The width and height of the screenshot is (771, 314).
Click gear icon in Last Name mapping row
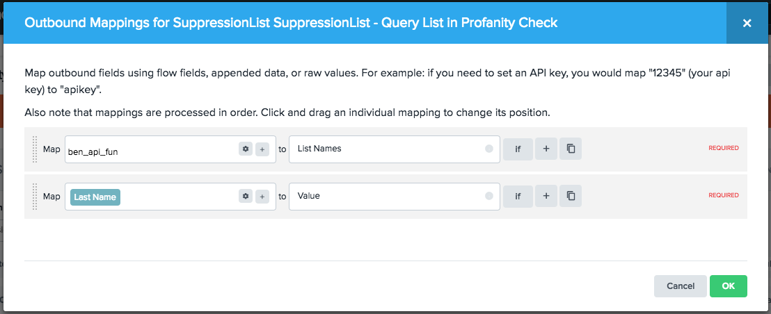click(x=245, y=197)
